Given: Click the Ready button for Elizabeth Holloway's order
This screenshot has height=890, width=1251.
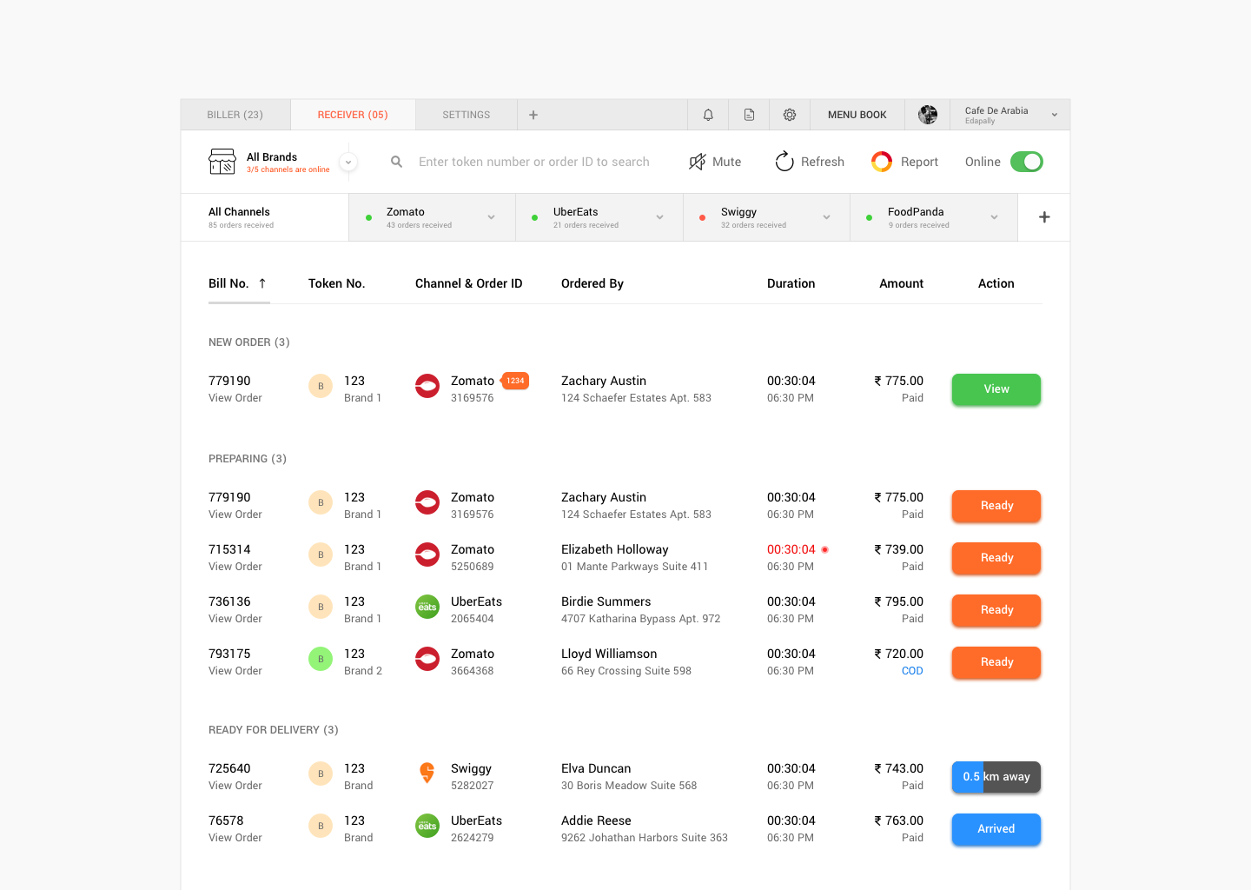Looking at the screenshot, I should 996,558.
